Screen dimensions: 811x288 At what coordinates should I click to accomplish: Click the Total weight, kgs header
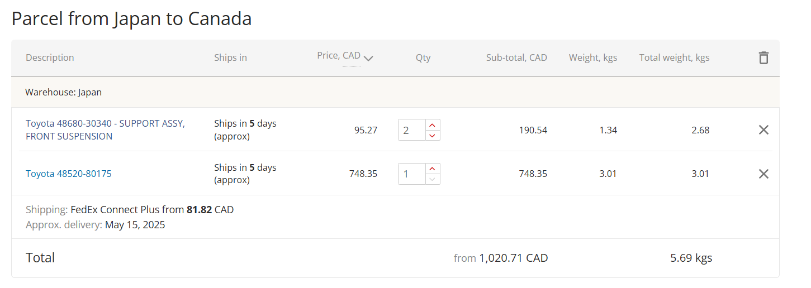[x=675, y=57]
